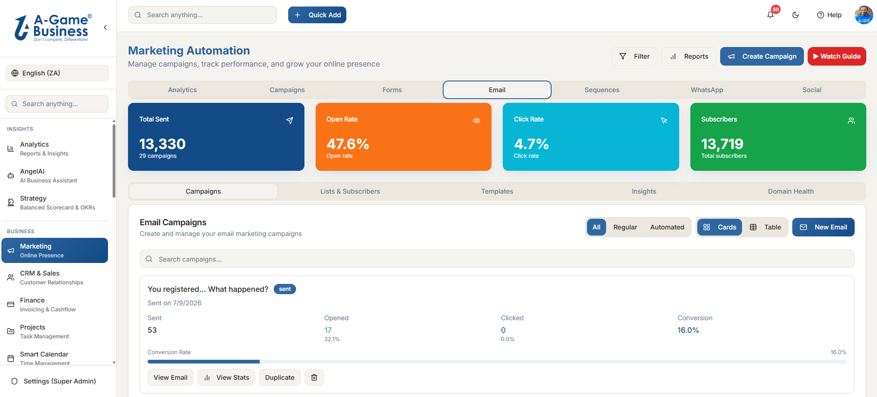Switch to Cards view
Image resolution: width=877 pixels, height=397 pixels.
[x=720, y=227]
